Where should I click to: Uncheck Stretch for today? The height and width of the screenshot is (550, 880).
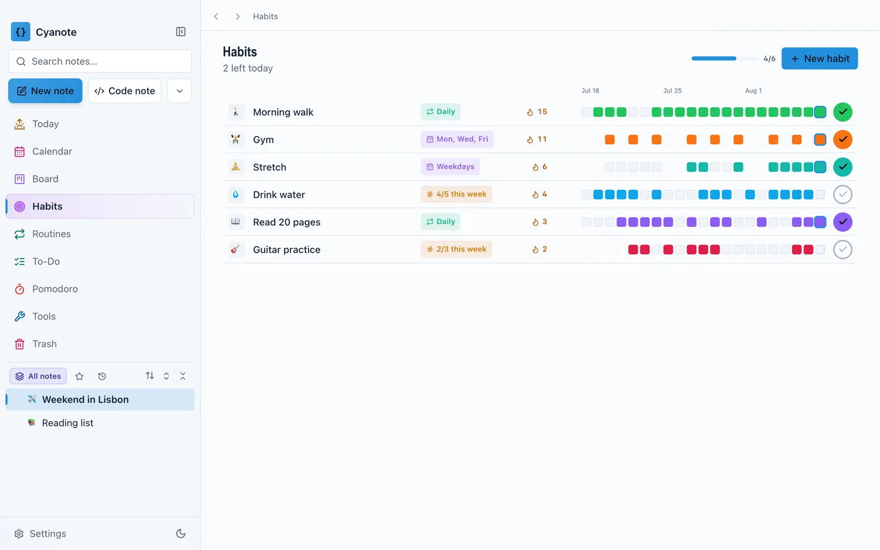pyautogui.click(x=842, y=167)
